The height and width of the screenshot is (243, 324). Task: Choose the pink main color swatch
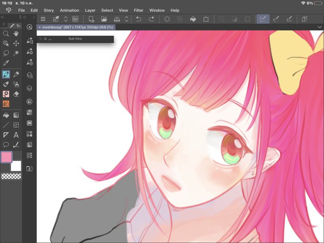[x=6, y=157]
